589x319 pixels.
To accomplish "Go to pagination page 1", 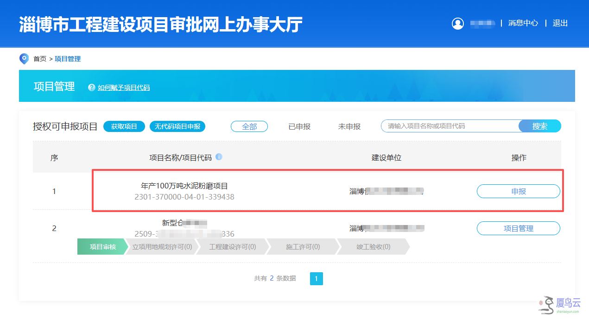I will tap(317, 278).
